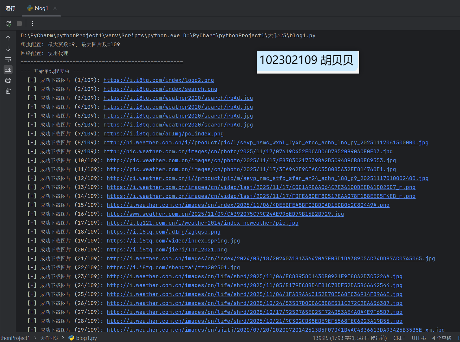460x342 pixels.
Task: Open the sevp_nsmc_wxbl_fy4b link on row 8/109
Action: click(x=266, y=143)
